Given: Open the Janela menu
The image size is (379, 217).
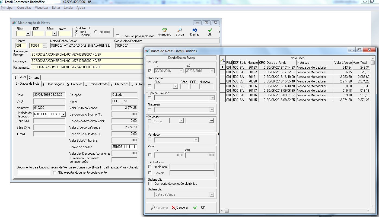Looking at the screenshot, I should pyautogui.click(x=68, y=8).
